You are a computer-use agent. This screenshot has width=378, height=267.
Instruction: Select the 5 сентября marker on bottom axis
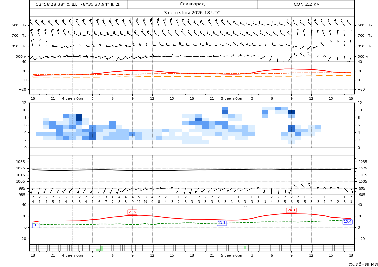[232, 255]
